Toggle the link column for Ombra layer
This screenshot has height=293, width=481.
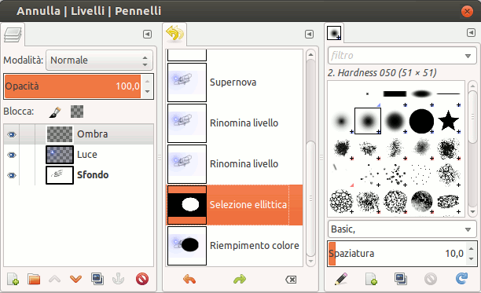[28, 134]
